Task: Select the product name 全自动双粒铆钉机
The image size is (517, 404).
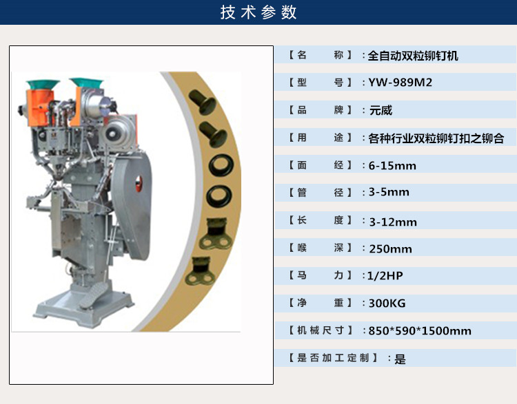Action: tap(413, 55)
